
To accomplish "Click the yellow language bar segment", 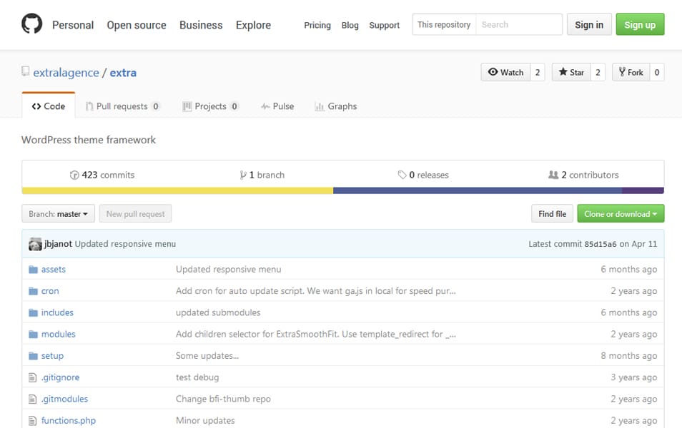I will [177, 190].
